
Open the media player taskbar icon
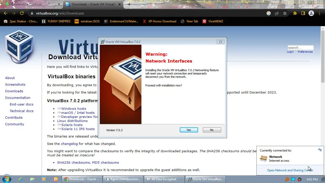click(44, 179)
